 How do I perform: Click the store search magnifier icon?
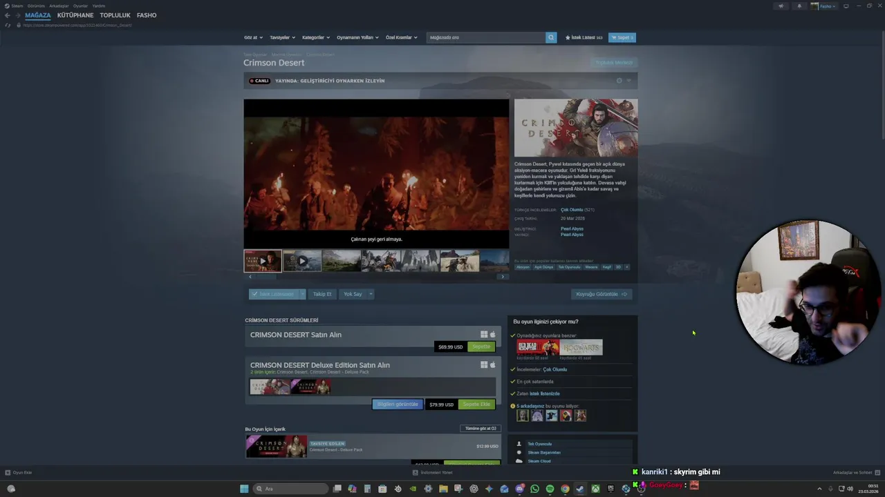tap(551, 37)
